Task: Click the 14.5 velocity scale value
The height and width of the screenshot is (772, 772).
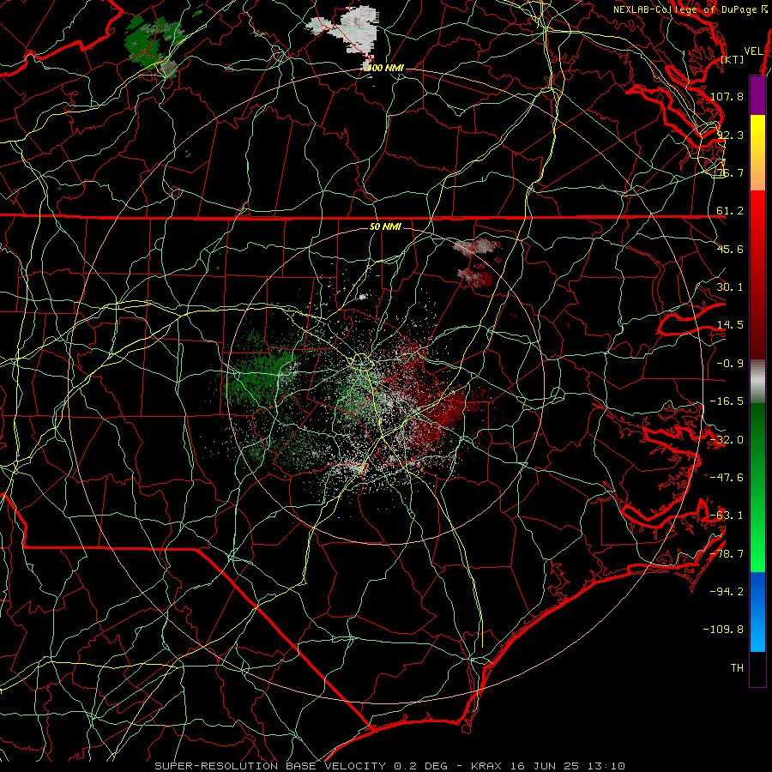Action: point(730,325)
